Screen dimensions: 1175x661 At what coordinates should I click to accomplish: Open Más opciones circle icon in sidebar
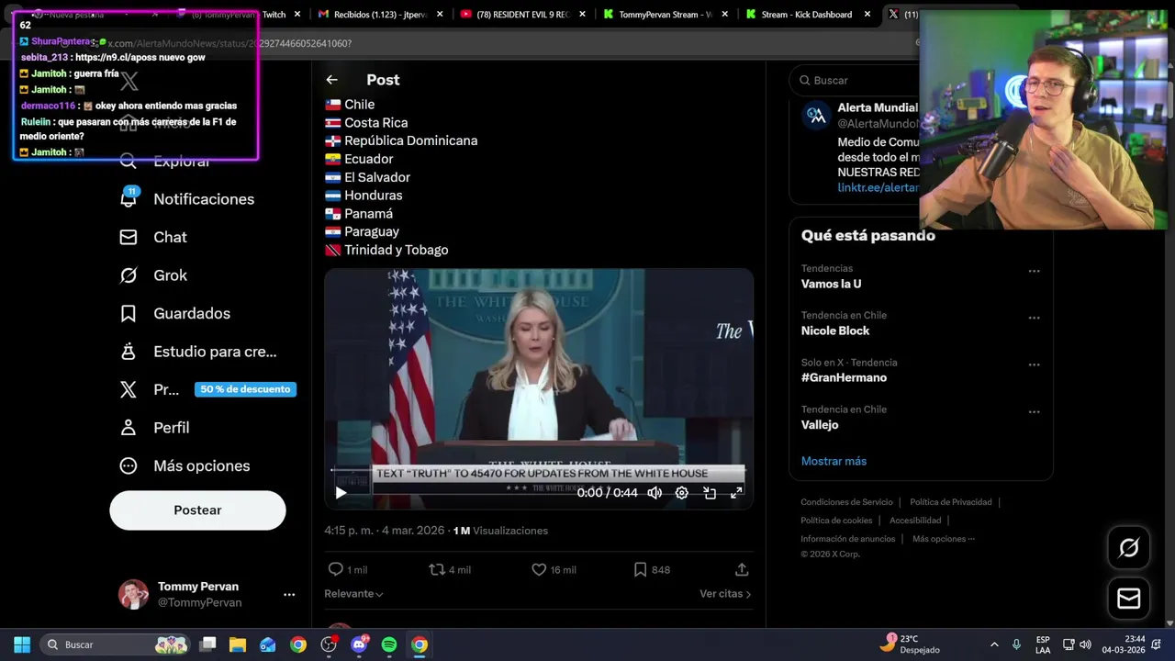(129, 465)
